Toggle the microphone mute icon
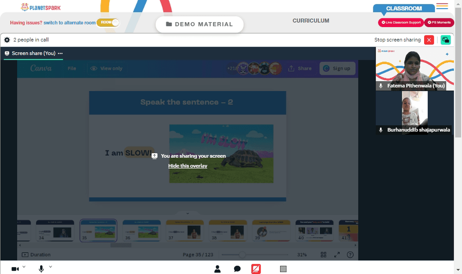The width and height of the screenshot is (462, 274). point(41,269)
